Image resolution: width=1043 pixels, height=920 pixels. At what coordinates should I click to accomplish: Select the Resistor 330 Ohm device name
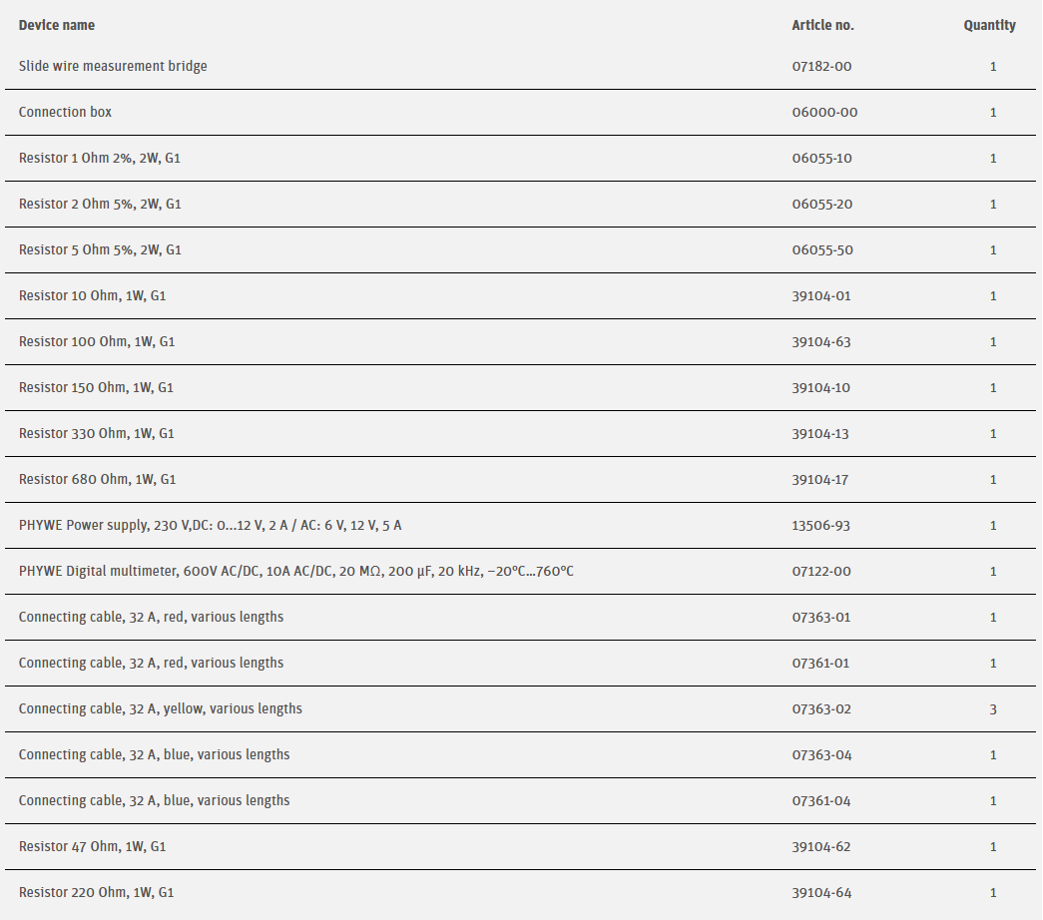[x=97, y=433]
